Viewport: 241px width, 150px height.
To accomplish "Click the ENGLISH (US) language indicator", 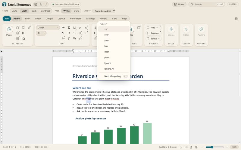I will click(42, 147).
